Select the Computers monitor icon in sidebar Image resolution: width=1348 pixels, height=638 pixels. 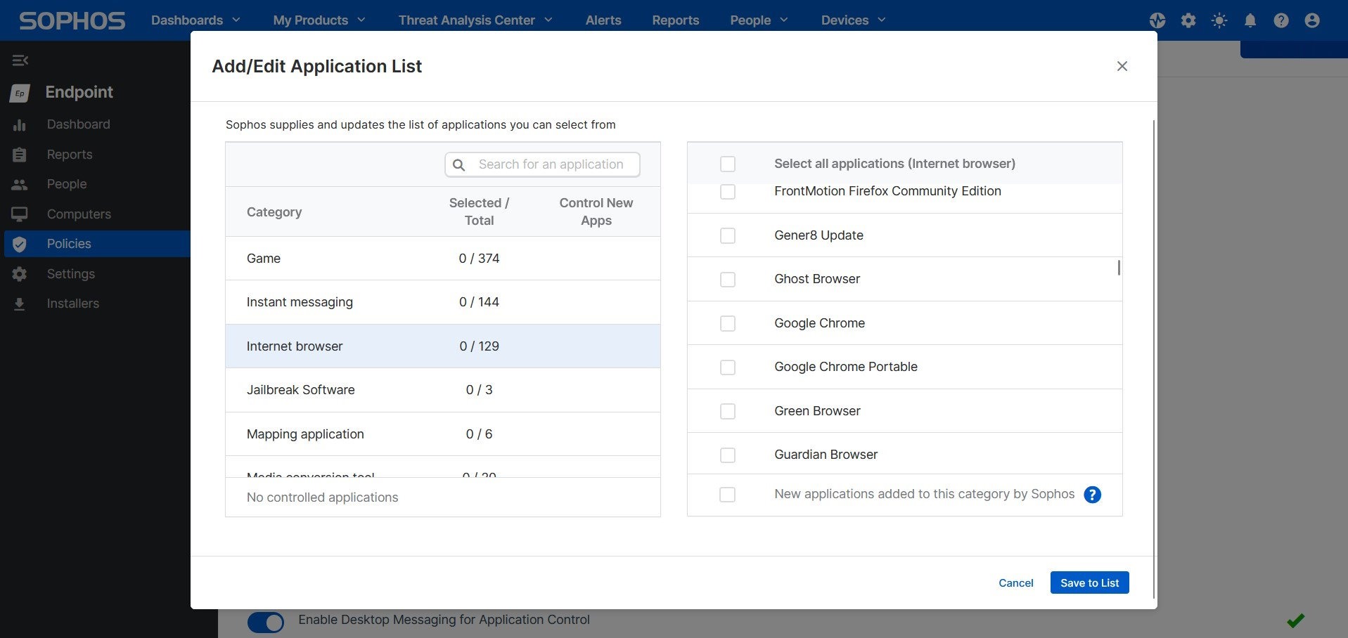coord(20,214)
